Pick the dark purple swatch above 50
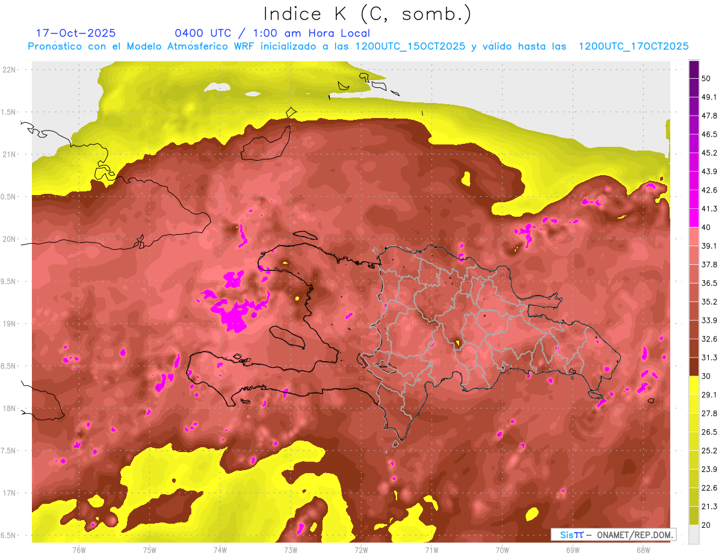 (694, 69)
